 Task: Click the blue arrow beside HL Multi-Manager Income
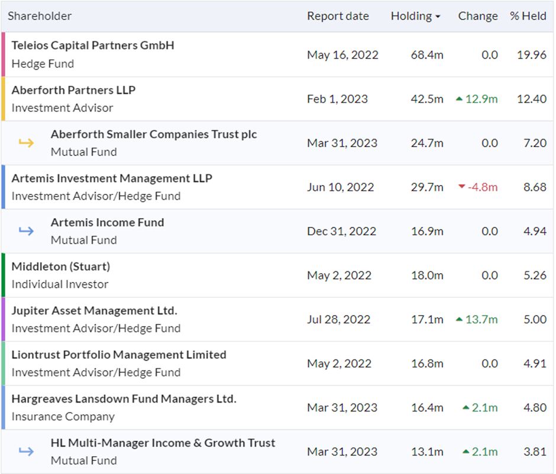point(26,452)
